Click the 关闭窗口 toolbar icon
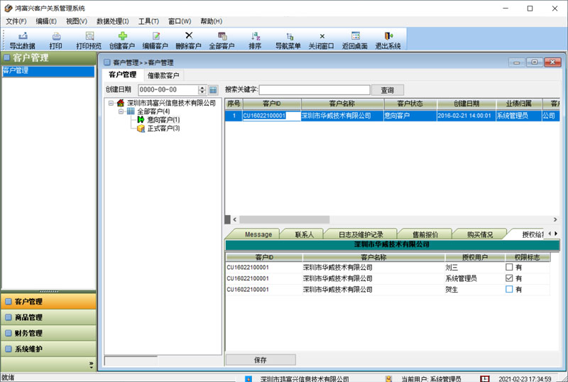568x382 pixels. [322, 36]
